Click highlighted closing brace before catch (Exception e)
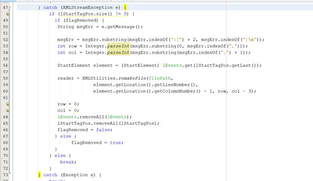 (x=39, y=175)
